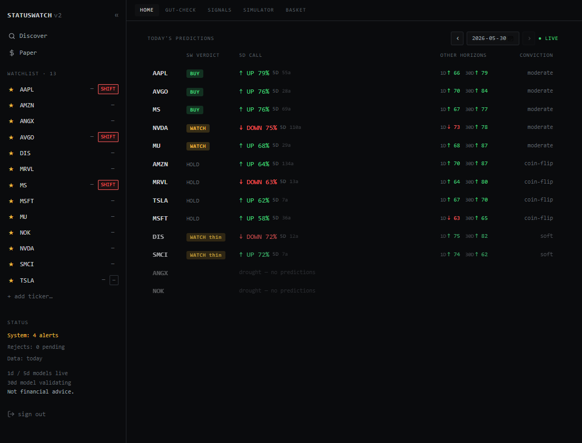Image resolution: width=582 pixels, height=443 pixels.
Task: Click MSFT 1D down arrow 63 horizon
Action: (x=450, y=218)
